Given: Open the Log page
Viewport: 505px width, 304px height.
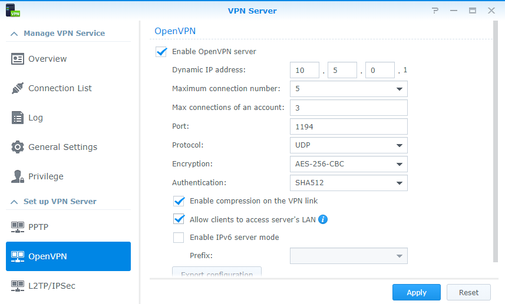Looking at the screenshot, I should point(68,118).
